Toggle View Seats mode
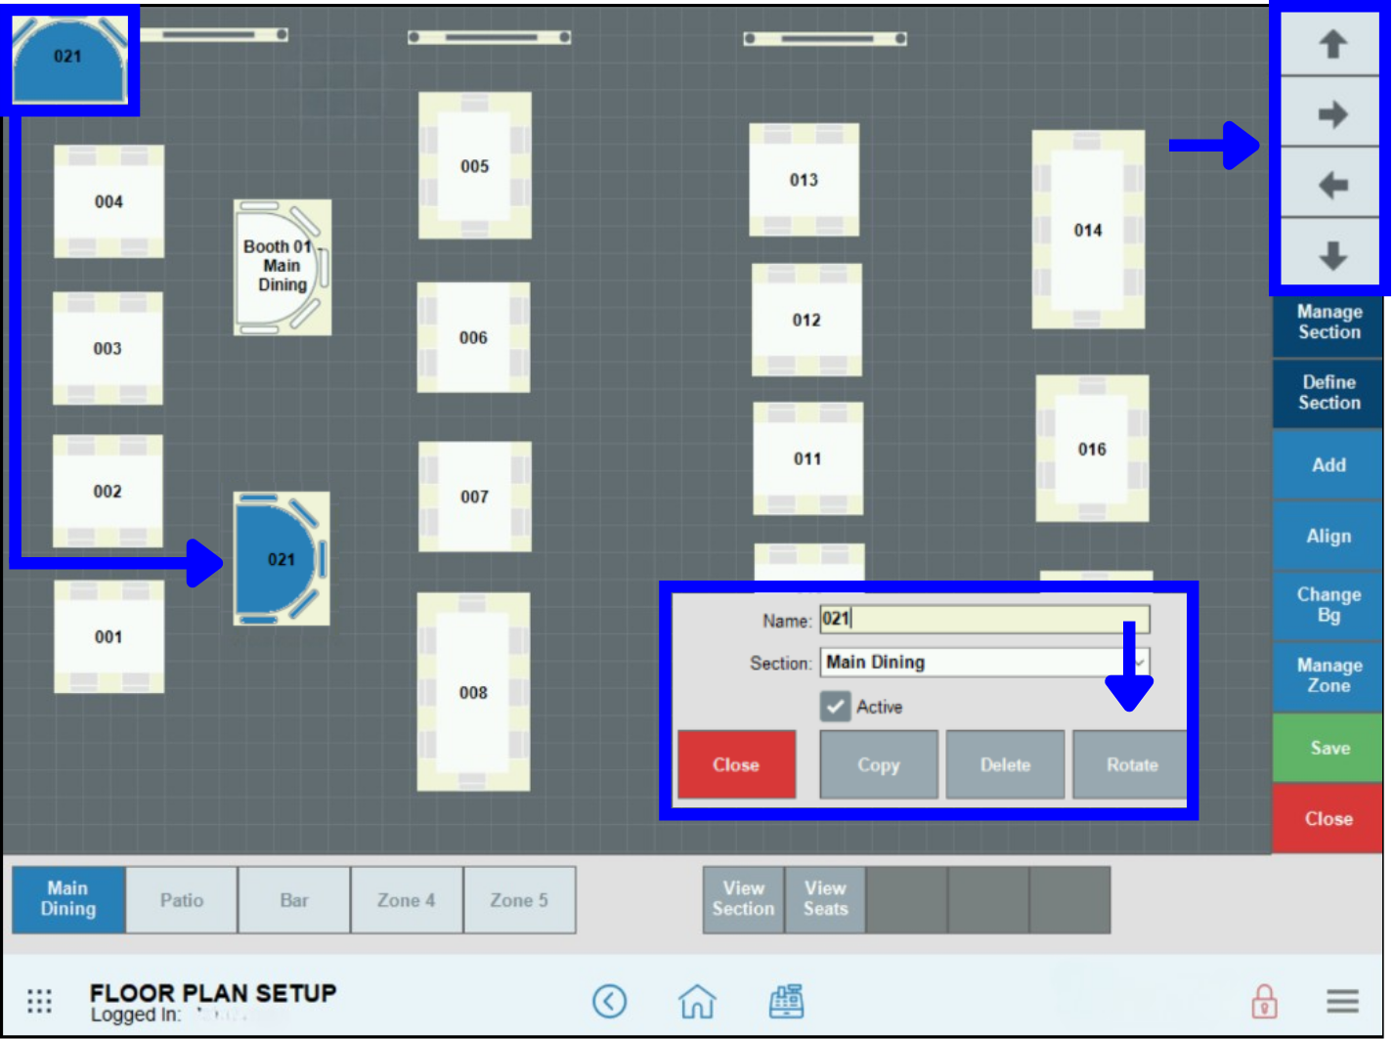The height and width of the screenshot is (1039, 1393). pyautogui.click(x=824, y=899)
